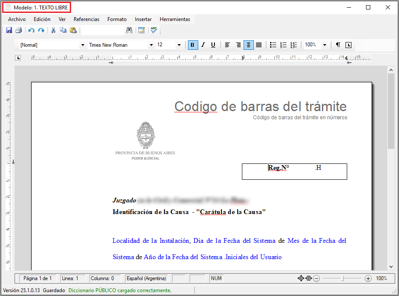Click the scroll down arrow of document scrollbar

[x=391, y=267]
